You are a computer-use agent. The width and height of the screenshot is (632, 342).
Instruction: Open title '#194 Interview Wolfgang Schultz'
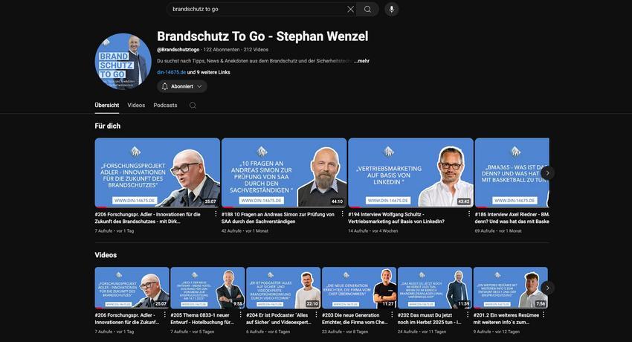coord(396,218)
